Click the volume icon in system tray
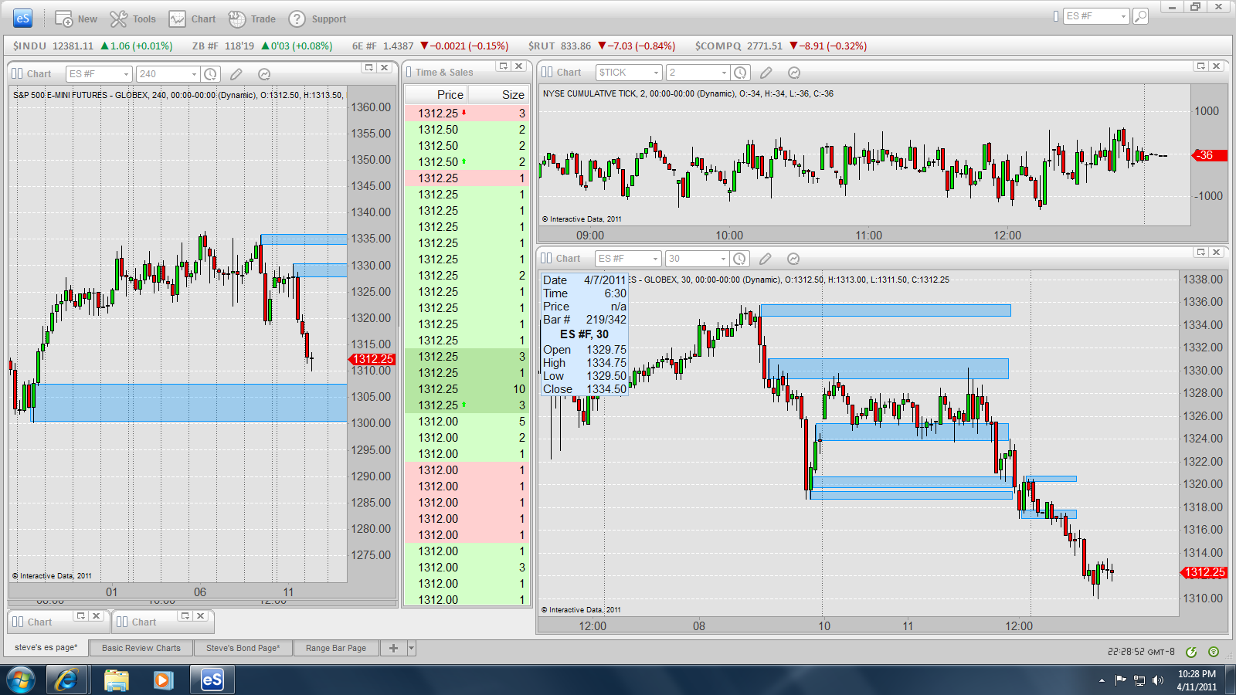1236x695 pixels. 1157,680
